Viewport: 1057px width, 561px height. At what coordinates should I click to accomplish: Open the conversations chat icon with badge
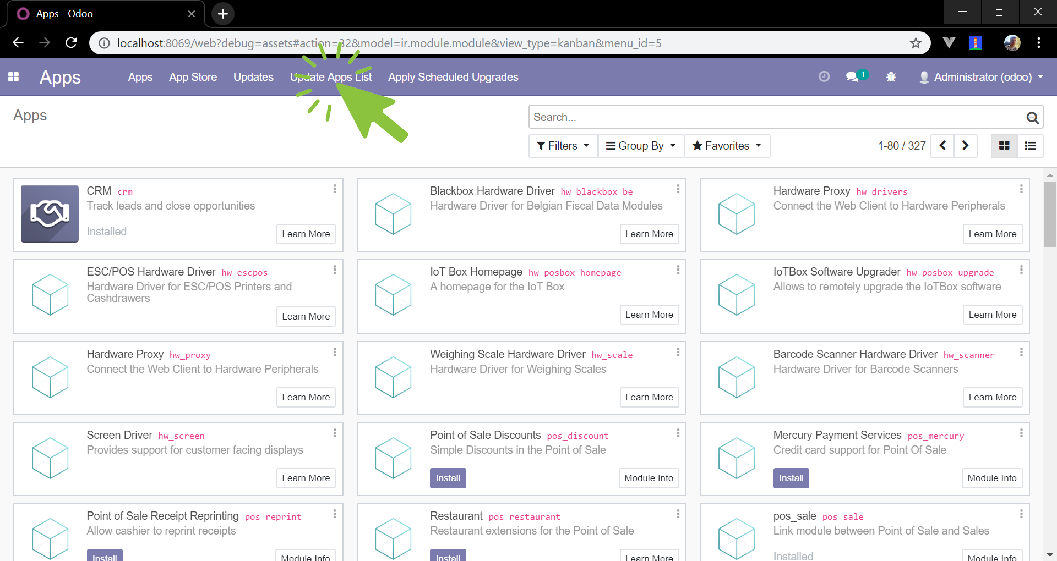pyautogui.click(x=857, y=76)
